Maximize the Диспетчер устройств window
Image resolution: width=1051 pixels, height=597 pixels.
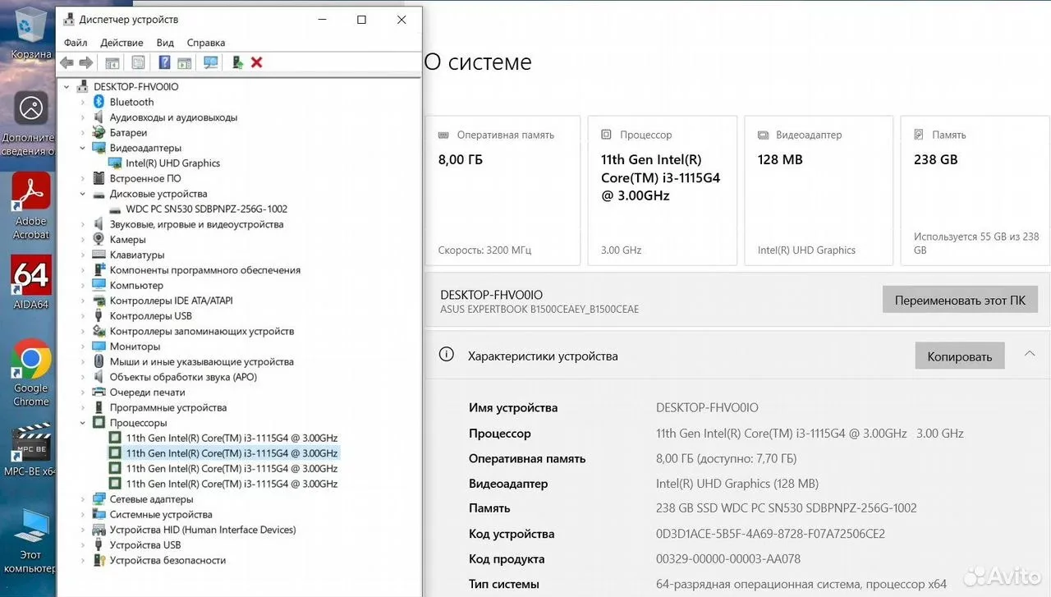click(361, 20)
